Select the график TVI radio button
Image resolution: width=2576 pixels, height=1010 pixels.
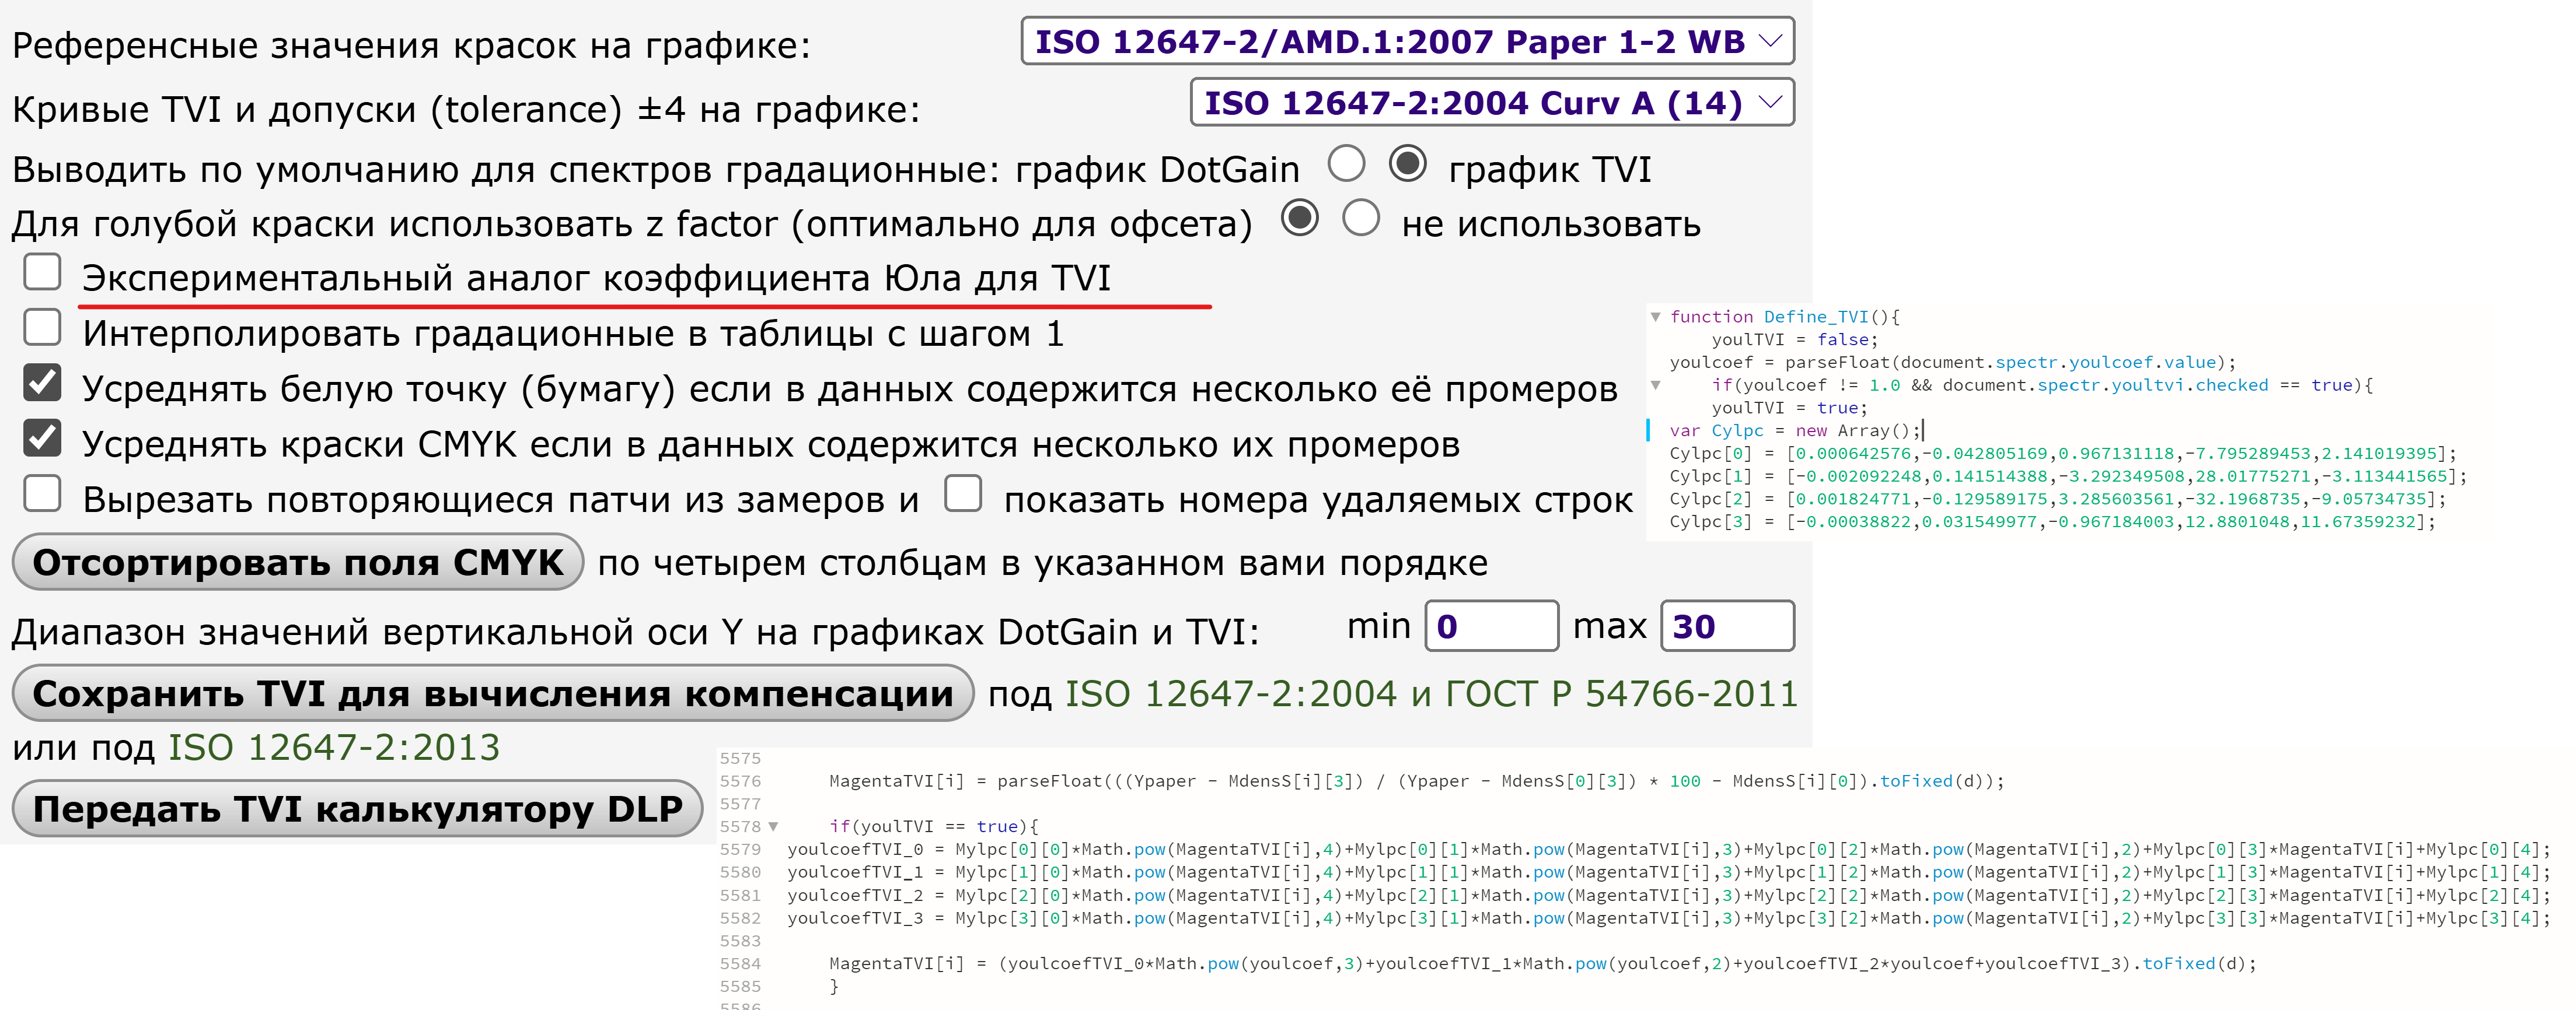click(x=1407, y=164)
